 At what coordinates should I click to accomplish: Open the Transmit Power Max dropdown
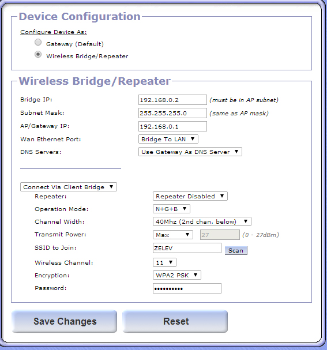[x=173, y=235]
